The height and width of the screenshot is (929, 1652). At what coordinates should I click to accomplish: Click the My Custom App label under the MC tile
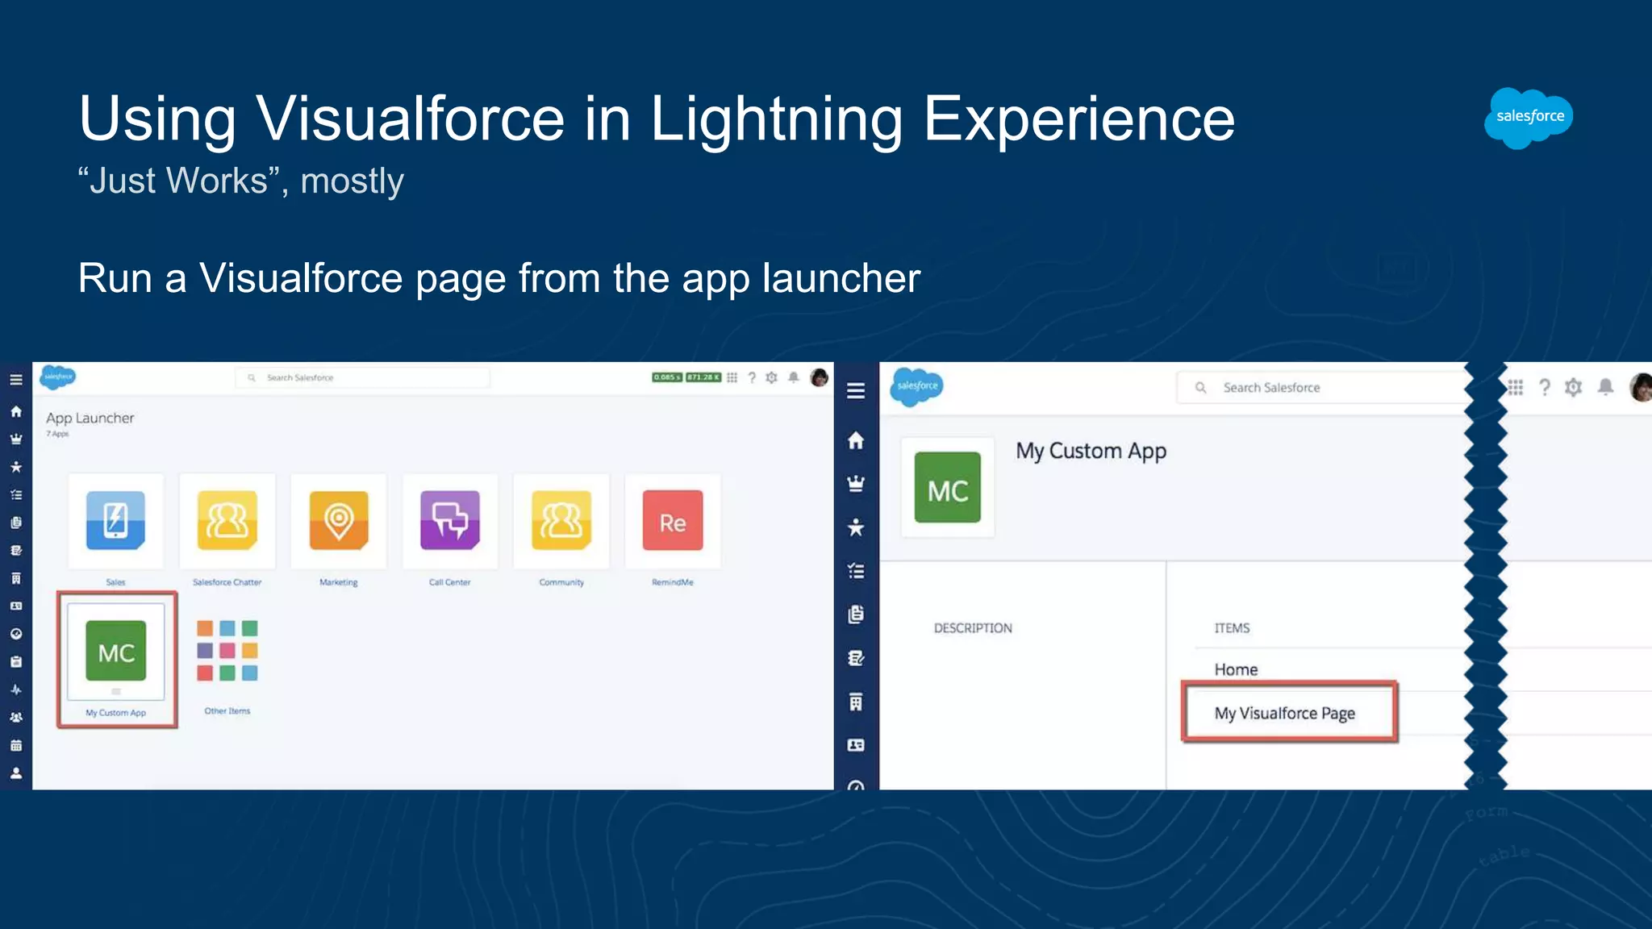point(116,713)
